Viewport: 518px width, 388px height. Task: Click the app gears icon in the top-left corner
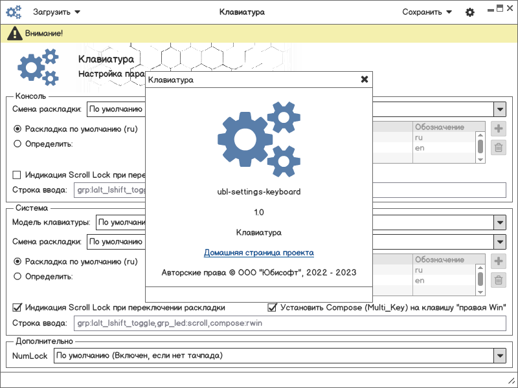pos(13,12)
